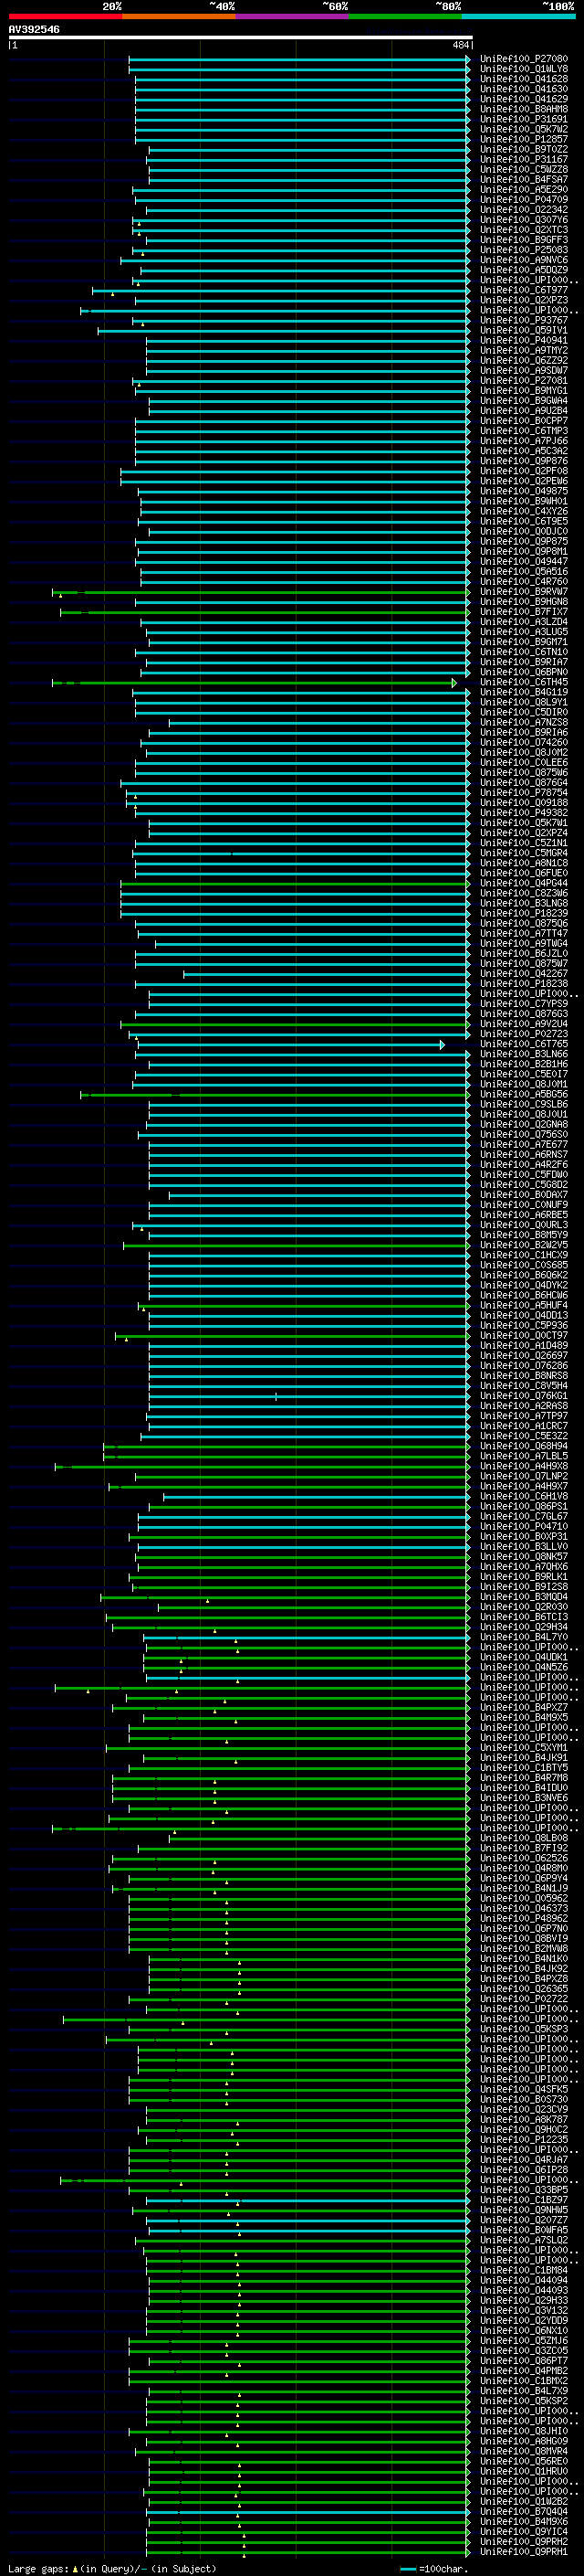This screenshot has width=584, height=2576.
Task: Select hit label UniRef100_P27081
Action: pos(523,381)
